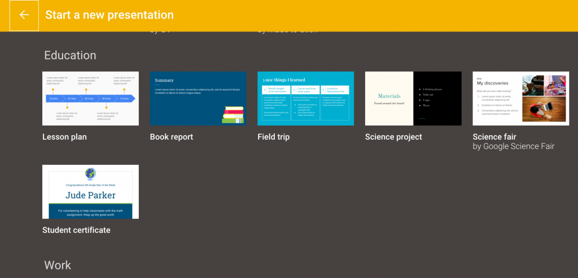The width and height of the screenshot is (578, 278).
Task: Click the "Lesson plan" label
Action: click(64, 137)
